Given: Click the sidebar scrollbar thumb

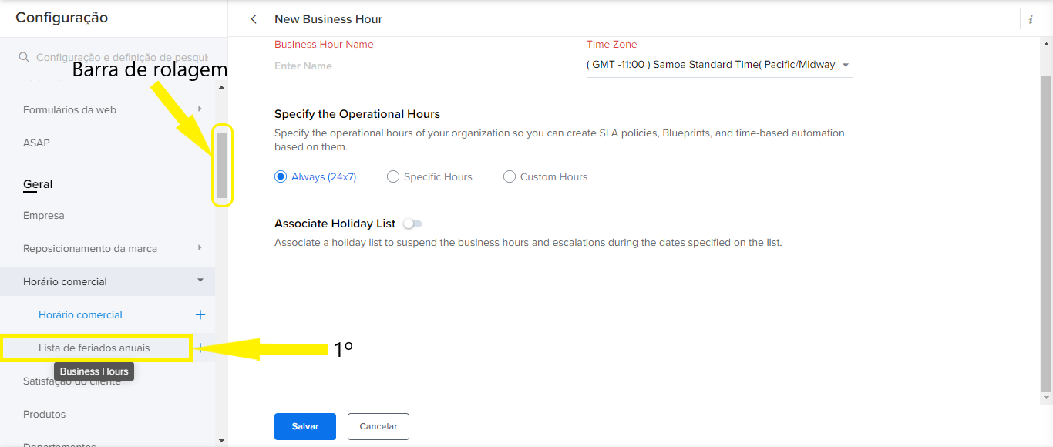Looking at the screenshot, I should pos(222,165).
